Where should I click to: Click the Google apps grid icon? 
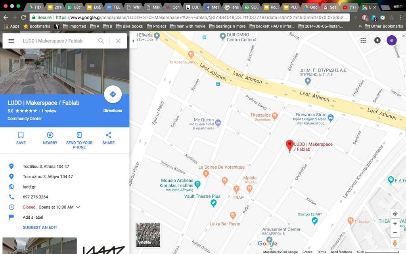pos(363,40)
